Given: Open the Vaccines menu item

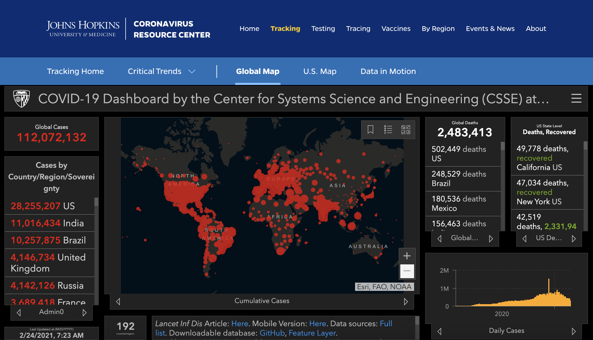Looking at the screenshot, I should (x=396, y=29).
